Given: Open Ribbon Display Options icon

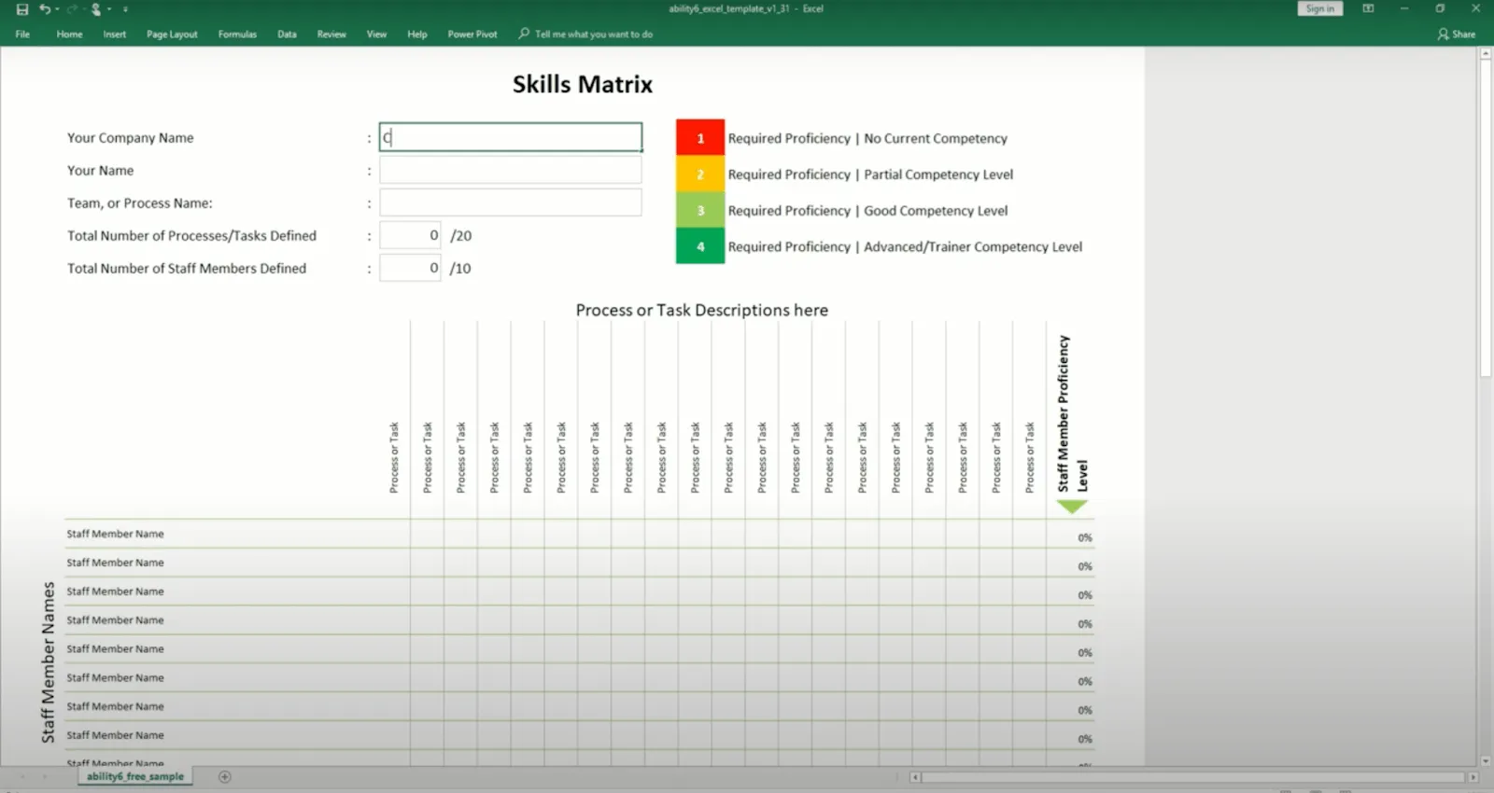Looking at the screenshot, I should 1368,8.
